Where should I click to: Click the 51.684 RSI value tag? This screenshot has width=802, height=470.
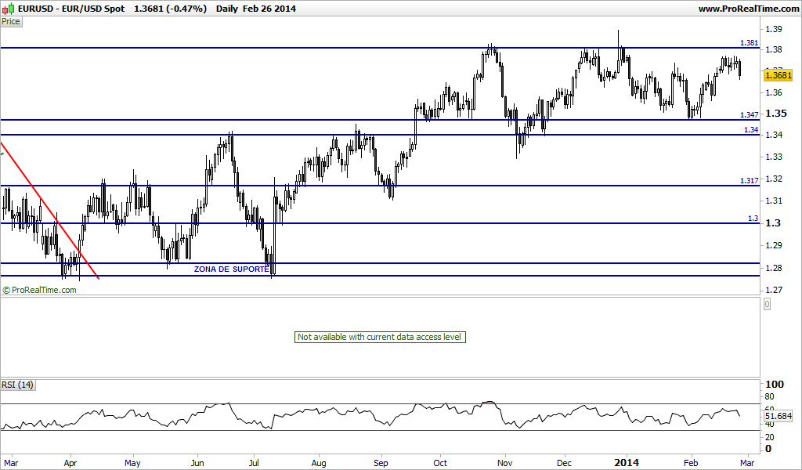[x=779, y=416]
